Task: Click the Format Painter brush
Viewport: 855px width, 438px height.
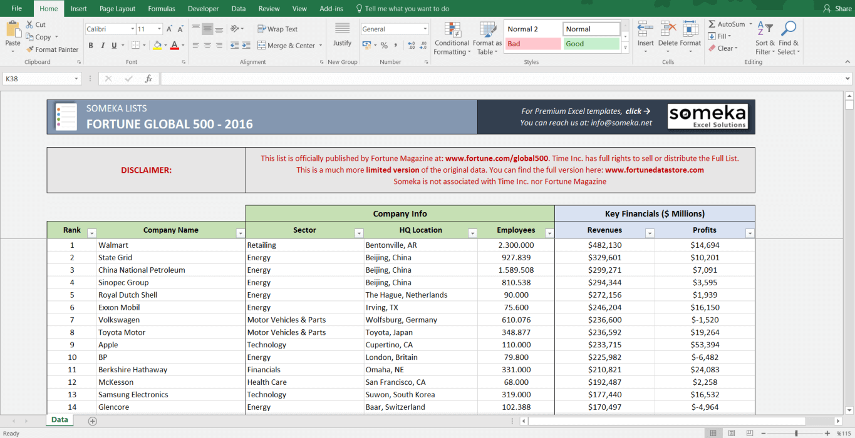Action: click(30, 49)
